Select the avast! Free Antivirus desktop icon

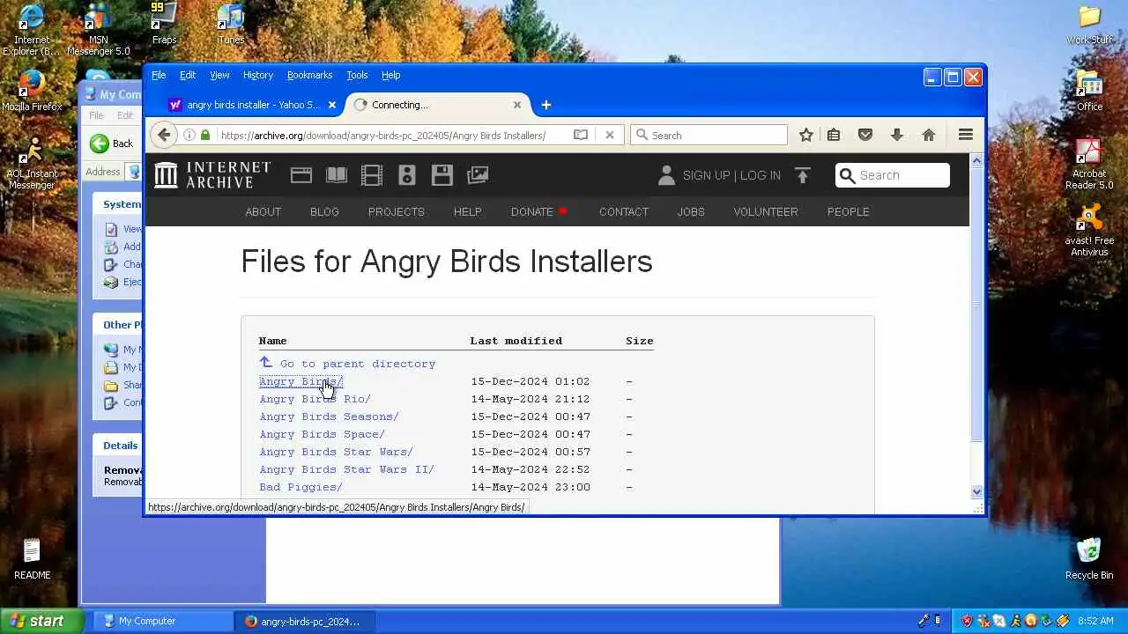pyautogui.click(x=1090, y=231)
